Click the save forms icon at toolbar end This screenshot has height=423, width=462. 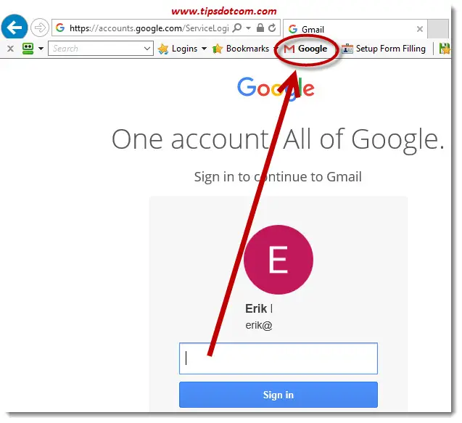[x=445, y=49]
